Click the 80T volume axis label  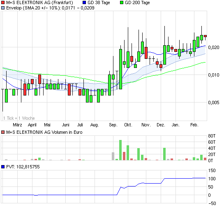(x=212, y=136)
